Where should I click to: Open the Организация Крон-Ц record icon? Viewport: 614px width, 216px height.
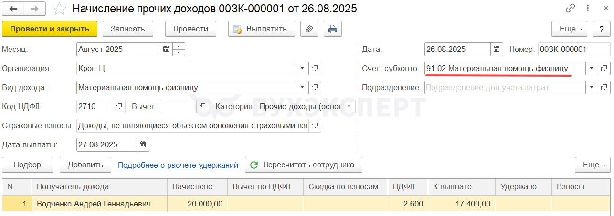315,68
